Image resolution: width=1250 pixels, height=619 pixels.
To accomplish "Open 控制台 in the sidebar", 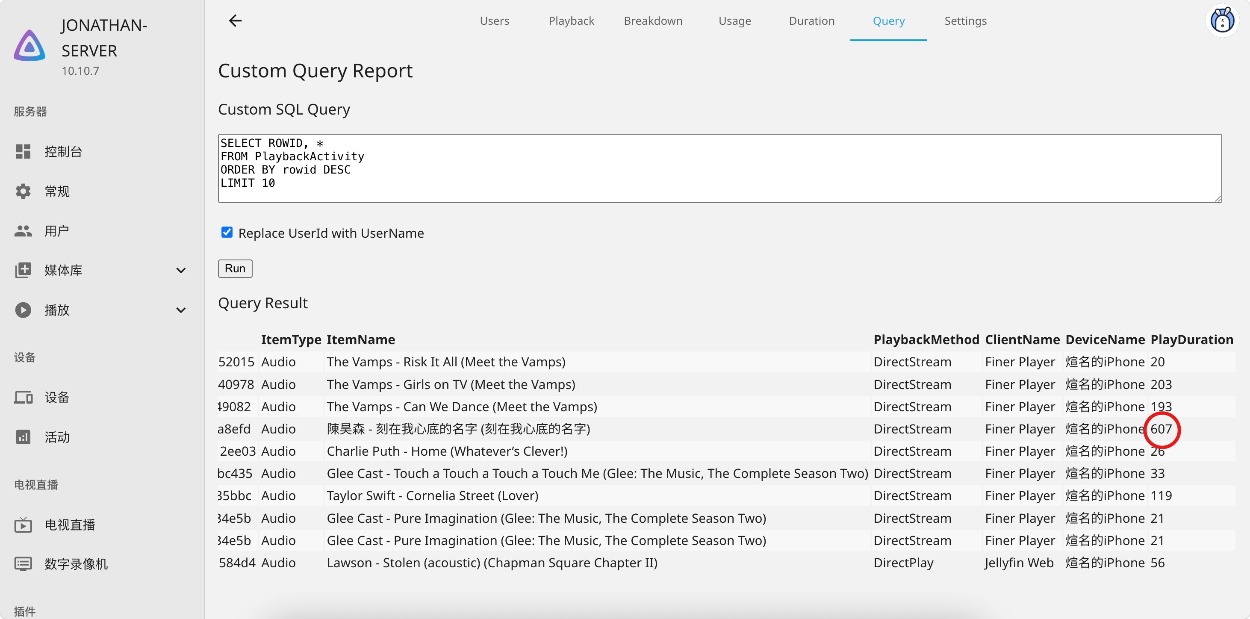I will [102, 151].
